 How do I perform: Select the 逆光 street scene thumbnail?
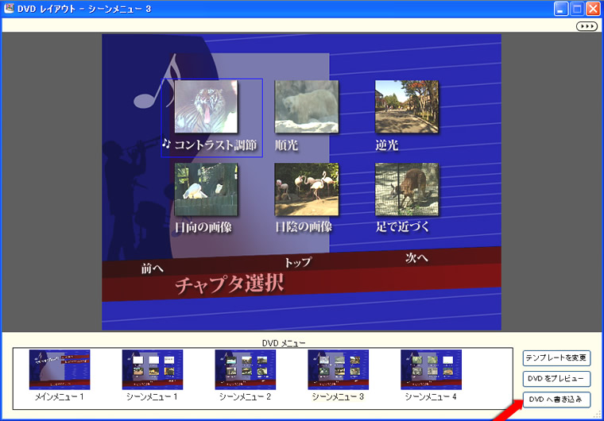406,106
